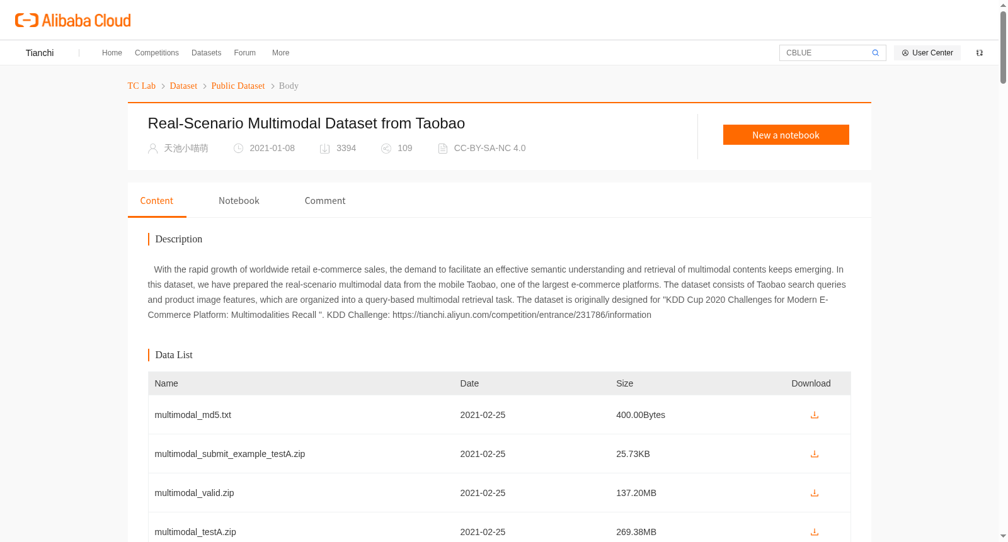1008x542 pixels.
Task: Click the share icon beside 109
Action: 386,149
